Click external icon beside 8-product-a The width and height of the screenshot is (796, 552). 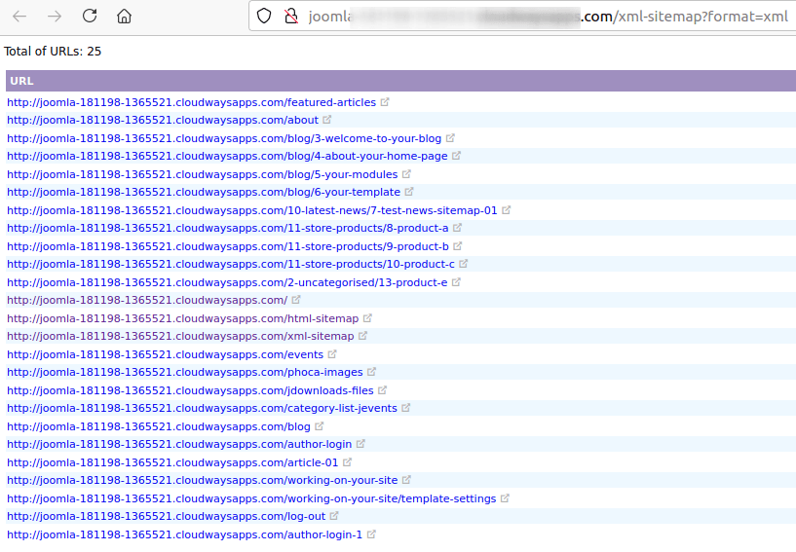pyautogui.click(x=457, y=228)
